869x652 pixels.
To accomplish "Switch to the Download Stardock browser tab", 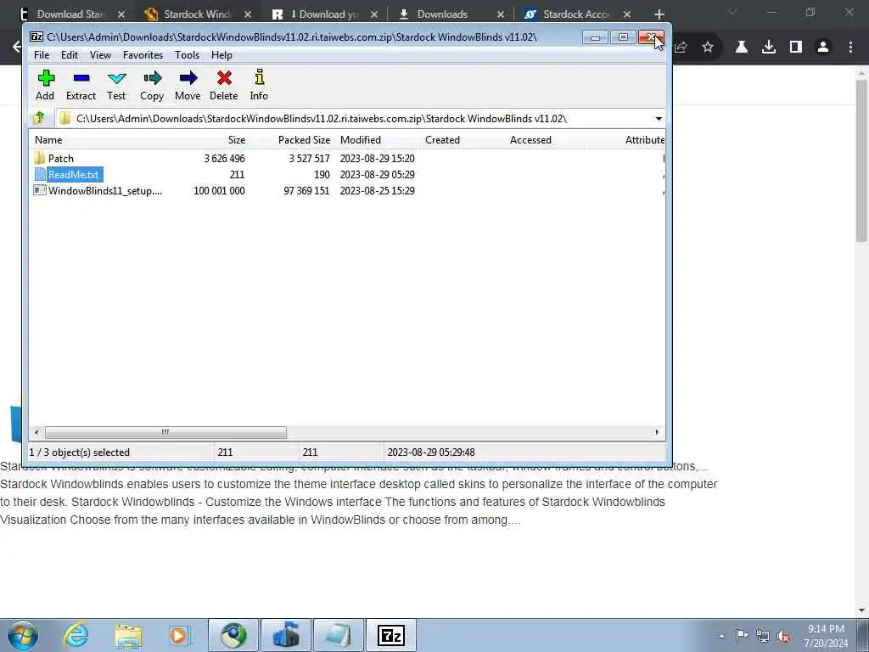I will tap(70, 14).
